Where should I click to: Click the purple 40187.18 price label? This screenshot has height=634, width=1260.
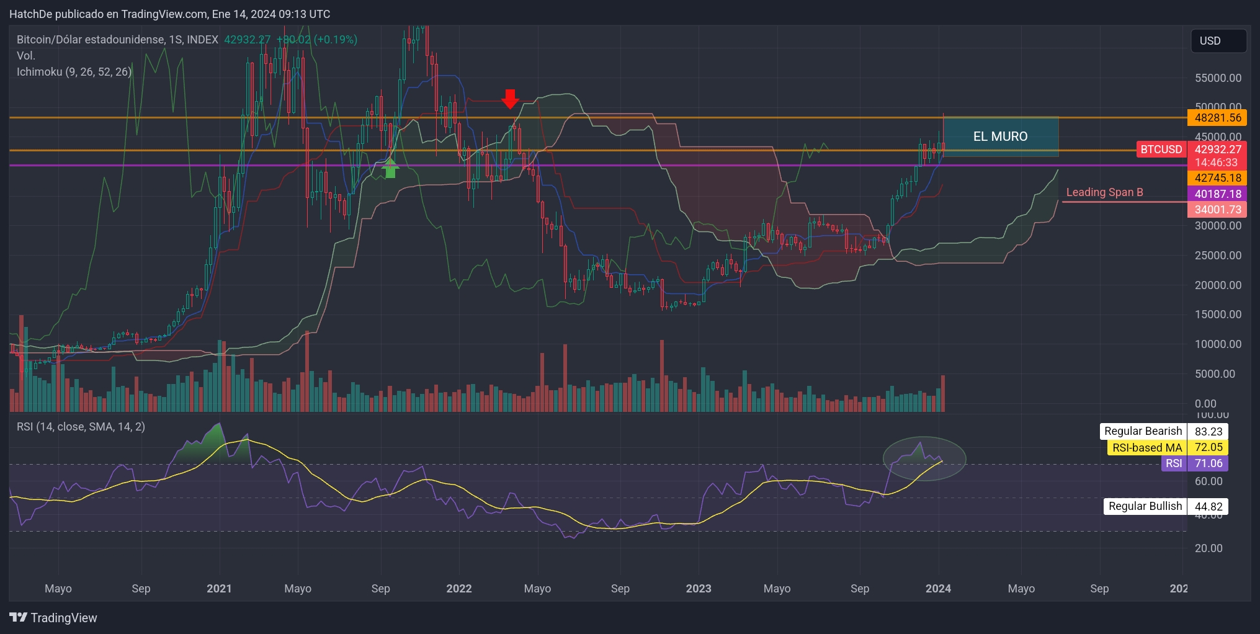1217,194
